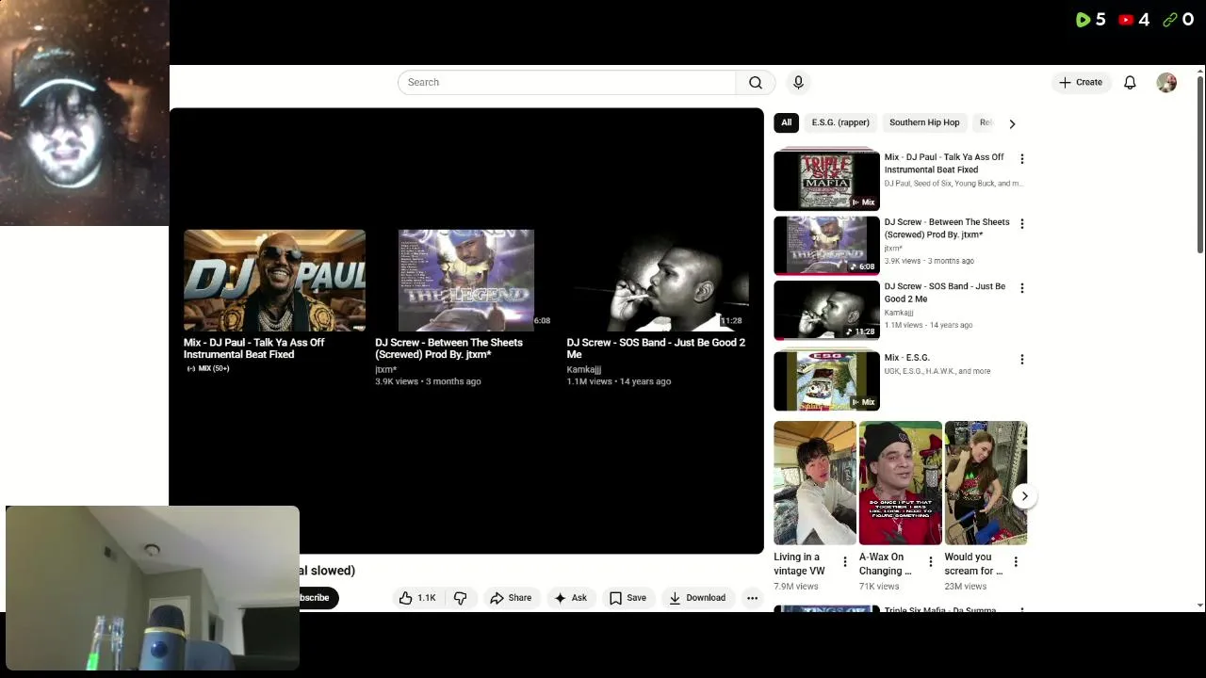The image size is (1206, 678).
Task: Click the green play counter icon in overlay
Action: [1084, 20]
